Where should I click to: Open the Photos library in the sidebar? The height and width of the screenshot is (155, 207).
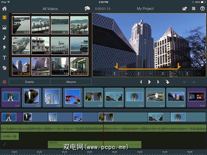point(5,27)
